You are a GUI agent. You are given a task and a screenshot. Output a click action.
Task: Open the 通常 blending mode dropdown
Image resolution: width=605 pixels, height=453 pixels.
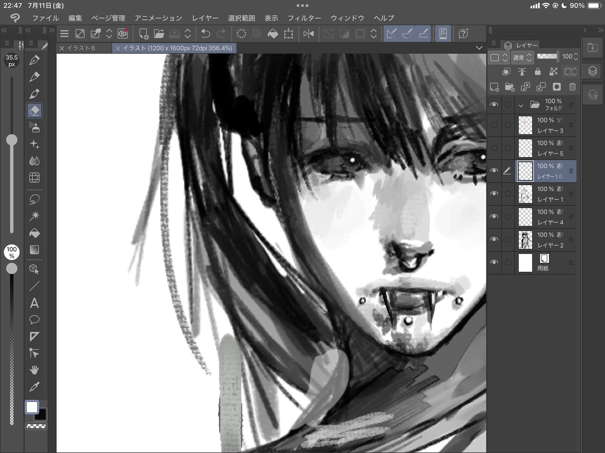(x=522, y=57)
